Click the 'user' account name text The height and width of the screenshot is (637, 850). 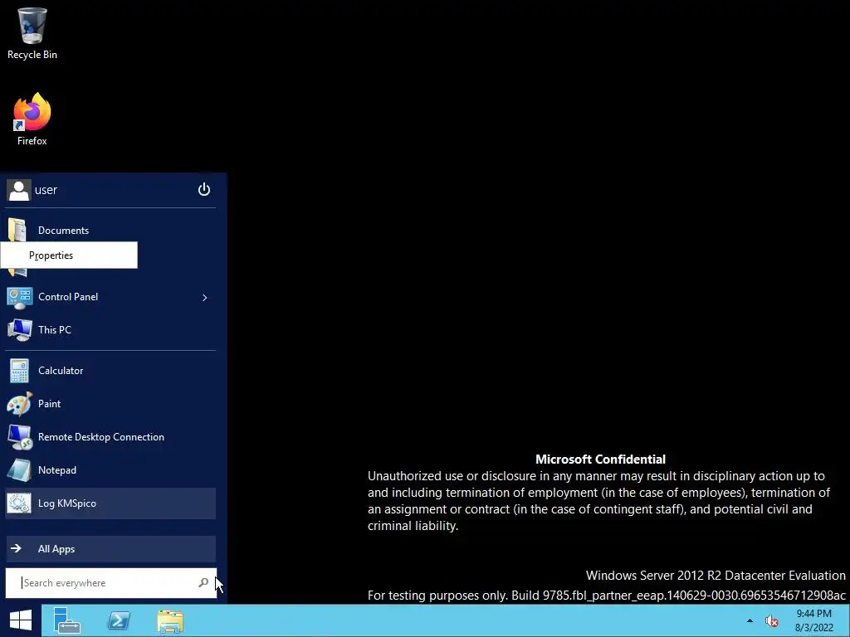(46, 190)
